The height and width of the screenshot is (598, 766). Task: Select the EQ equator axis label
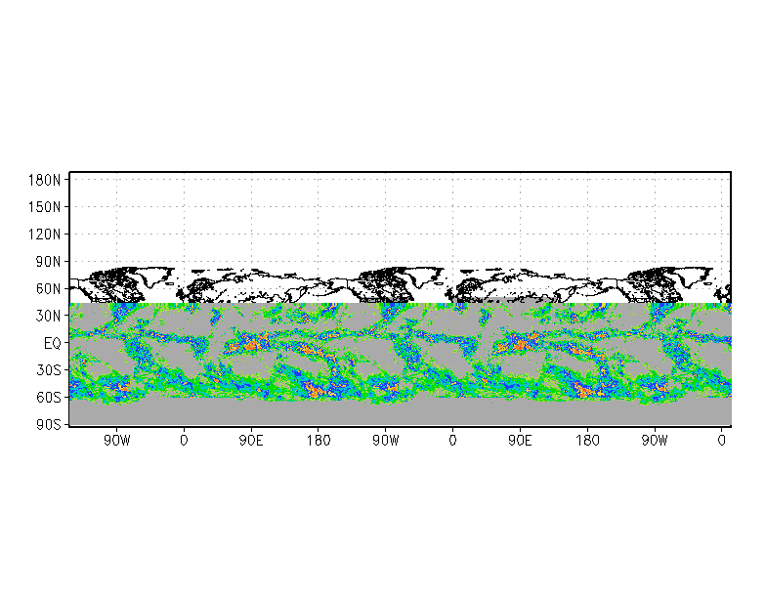[53, 344]
